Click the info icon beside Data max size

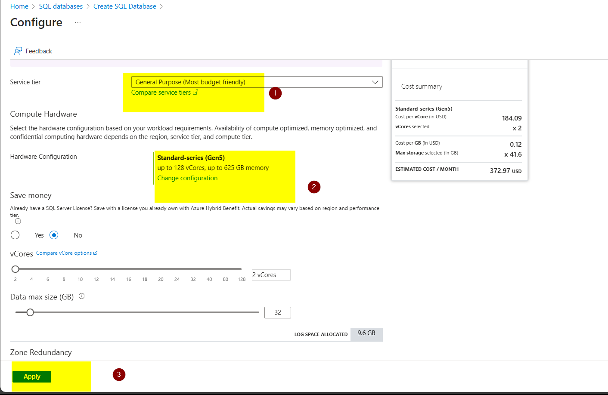coord(81,296)
